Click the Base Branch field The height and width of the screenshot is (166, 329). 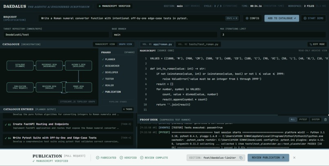pos(164,35)
